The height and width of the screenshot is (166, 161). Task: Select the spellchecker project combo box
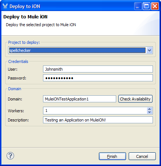(80, 50)
